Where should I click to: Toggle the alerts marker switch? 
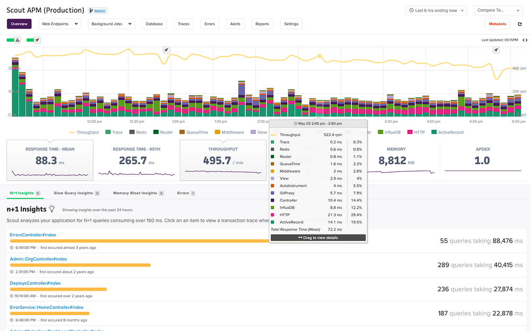pyautogui.click(x=14, y=40)
